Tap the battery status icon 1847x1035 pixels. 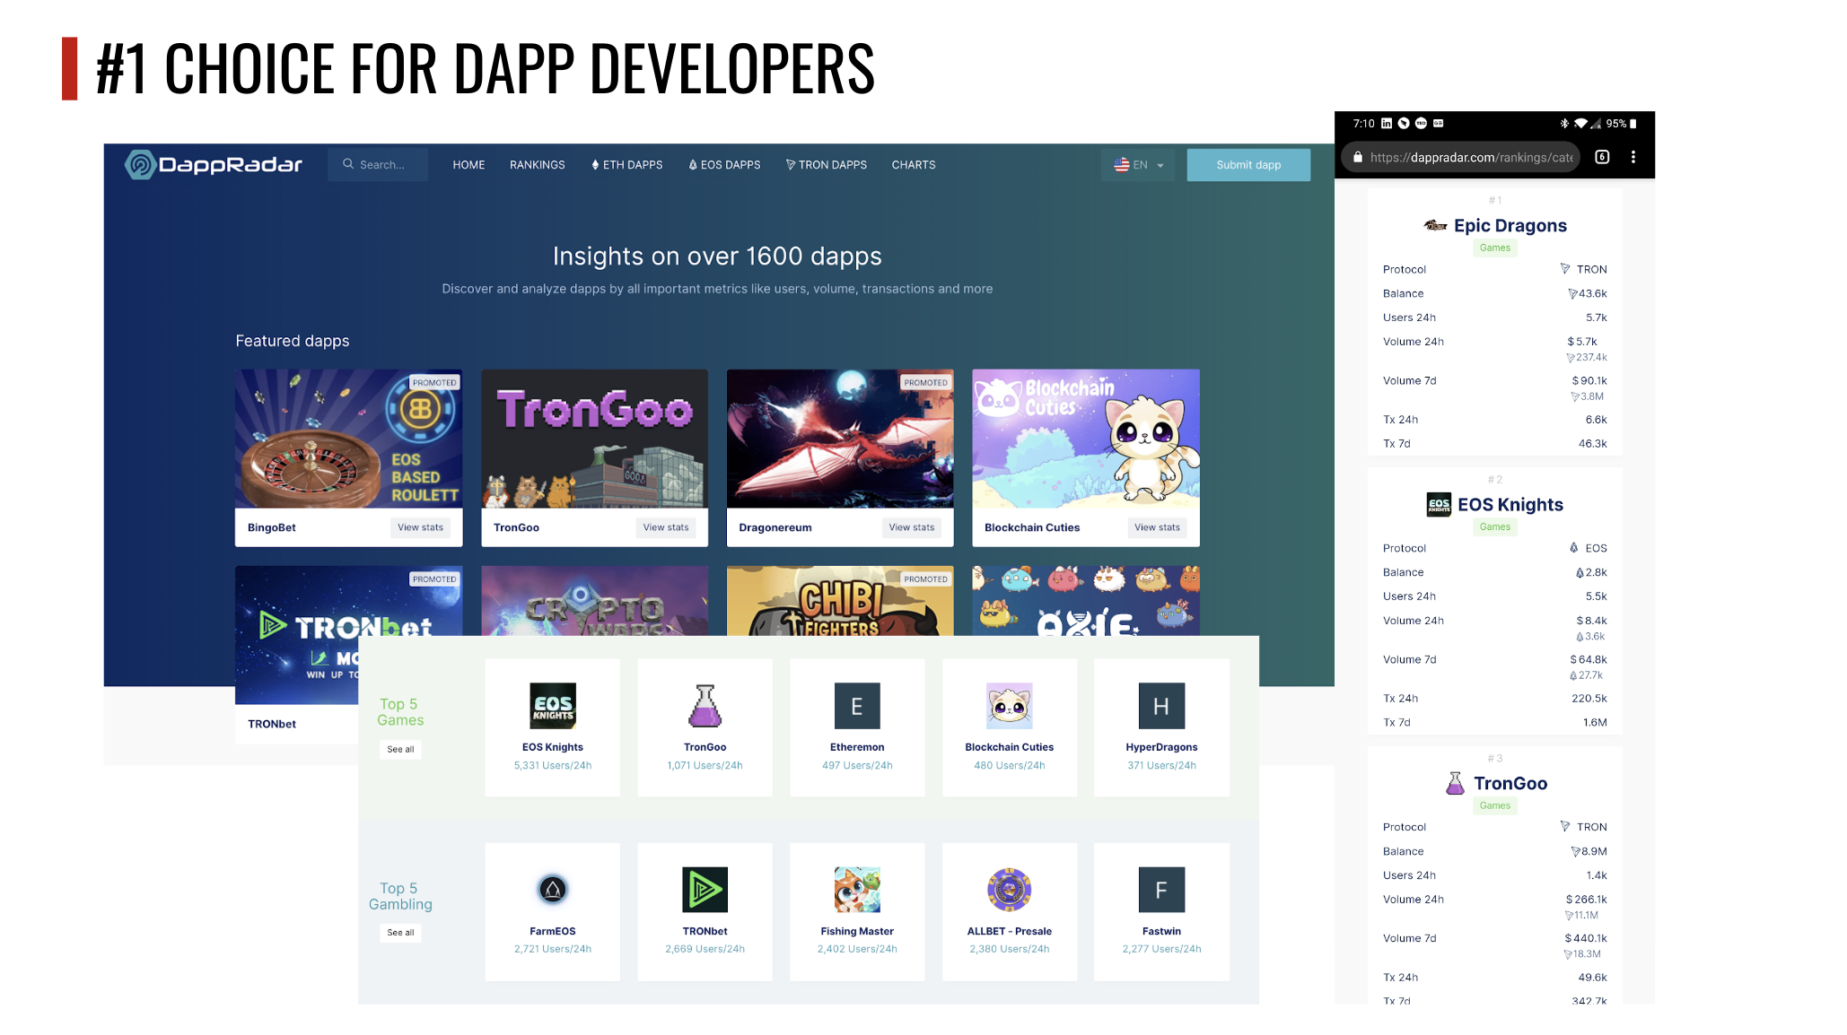(1633, 124)
